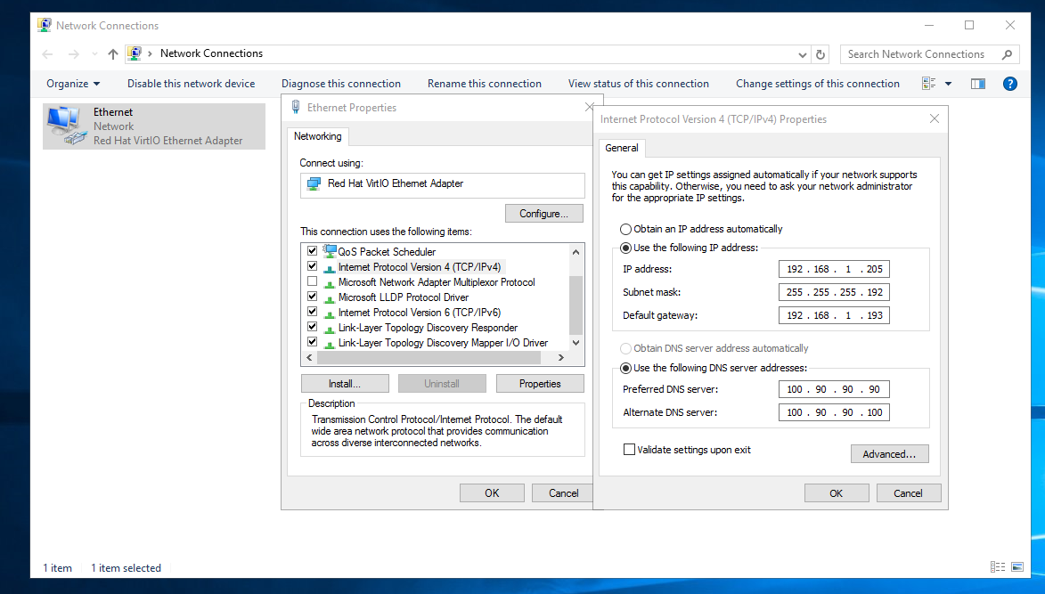Click the horizontal scroll left arrow
This screenshot has width=1045, height=594.
308,358
